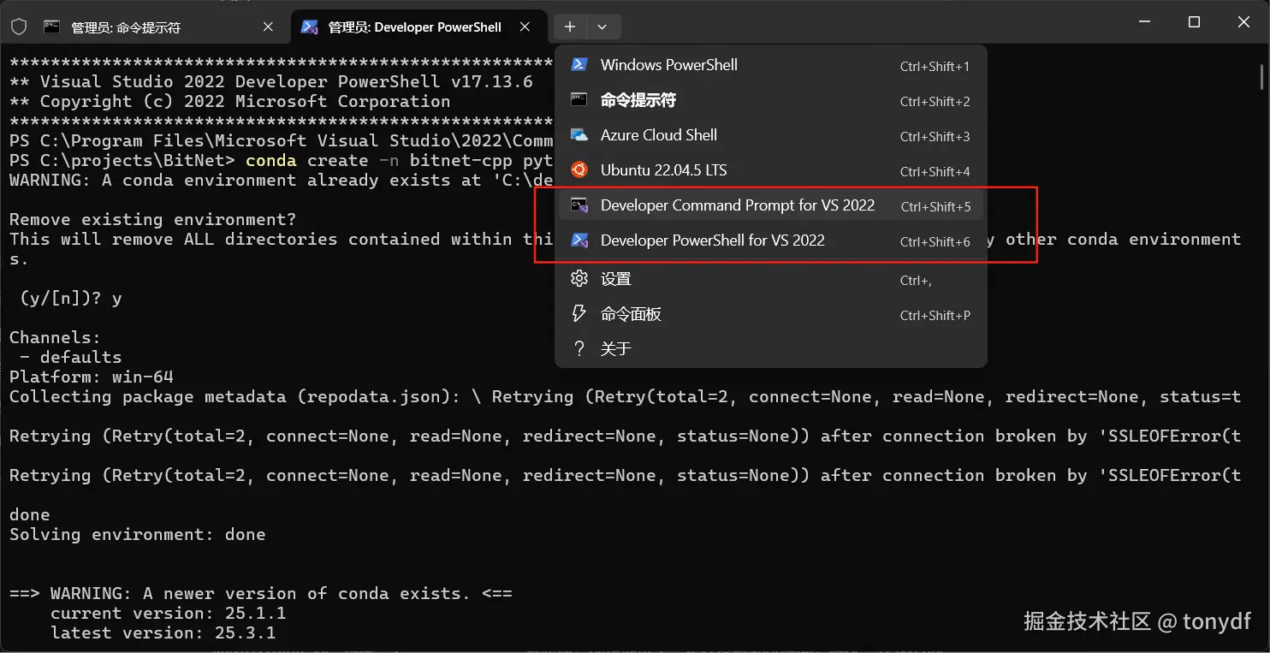
Task: Select Developer PowerShell for VS 2022
Action: pos(770,240)
